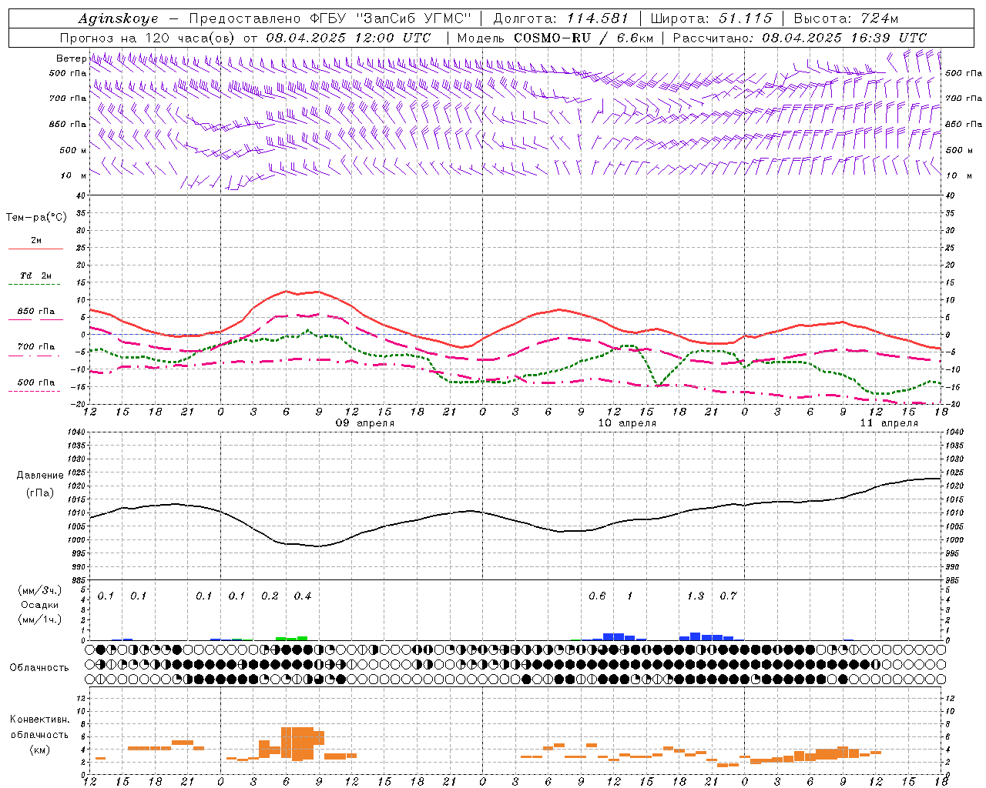Click the "Ветер" wind panel label
The image size is (986, 788).
(x=71, y=58)
